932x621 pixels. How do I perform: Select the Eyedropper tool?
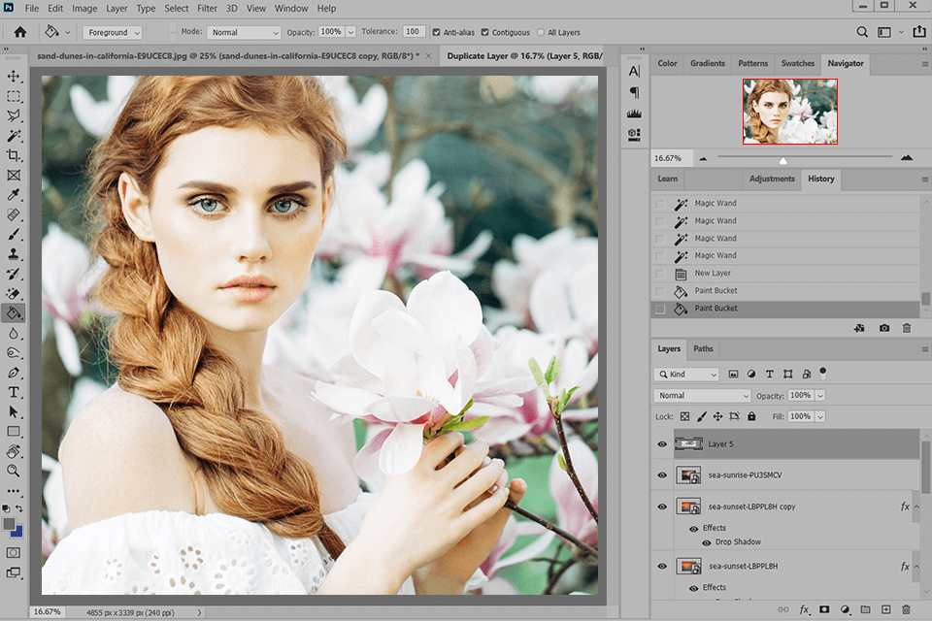[14, 194]
